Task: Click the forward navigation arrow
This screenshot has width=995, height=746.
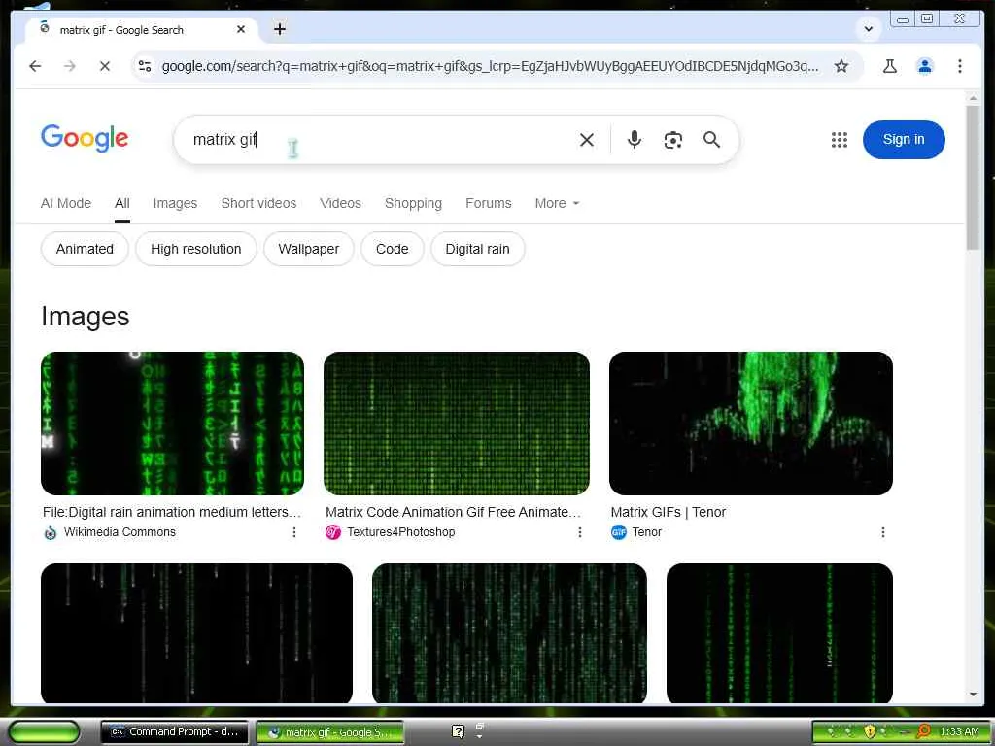Action: 70,66
